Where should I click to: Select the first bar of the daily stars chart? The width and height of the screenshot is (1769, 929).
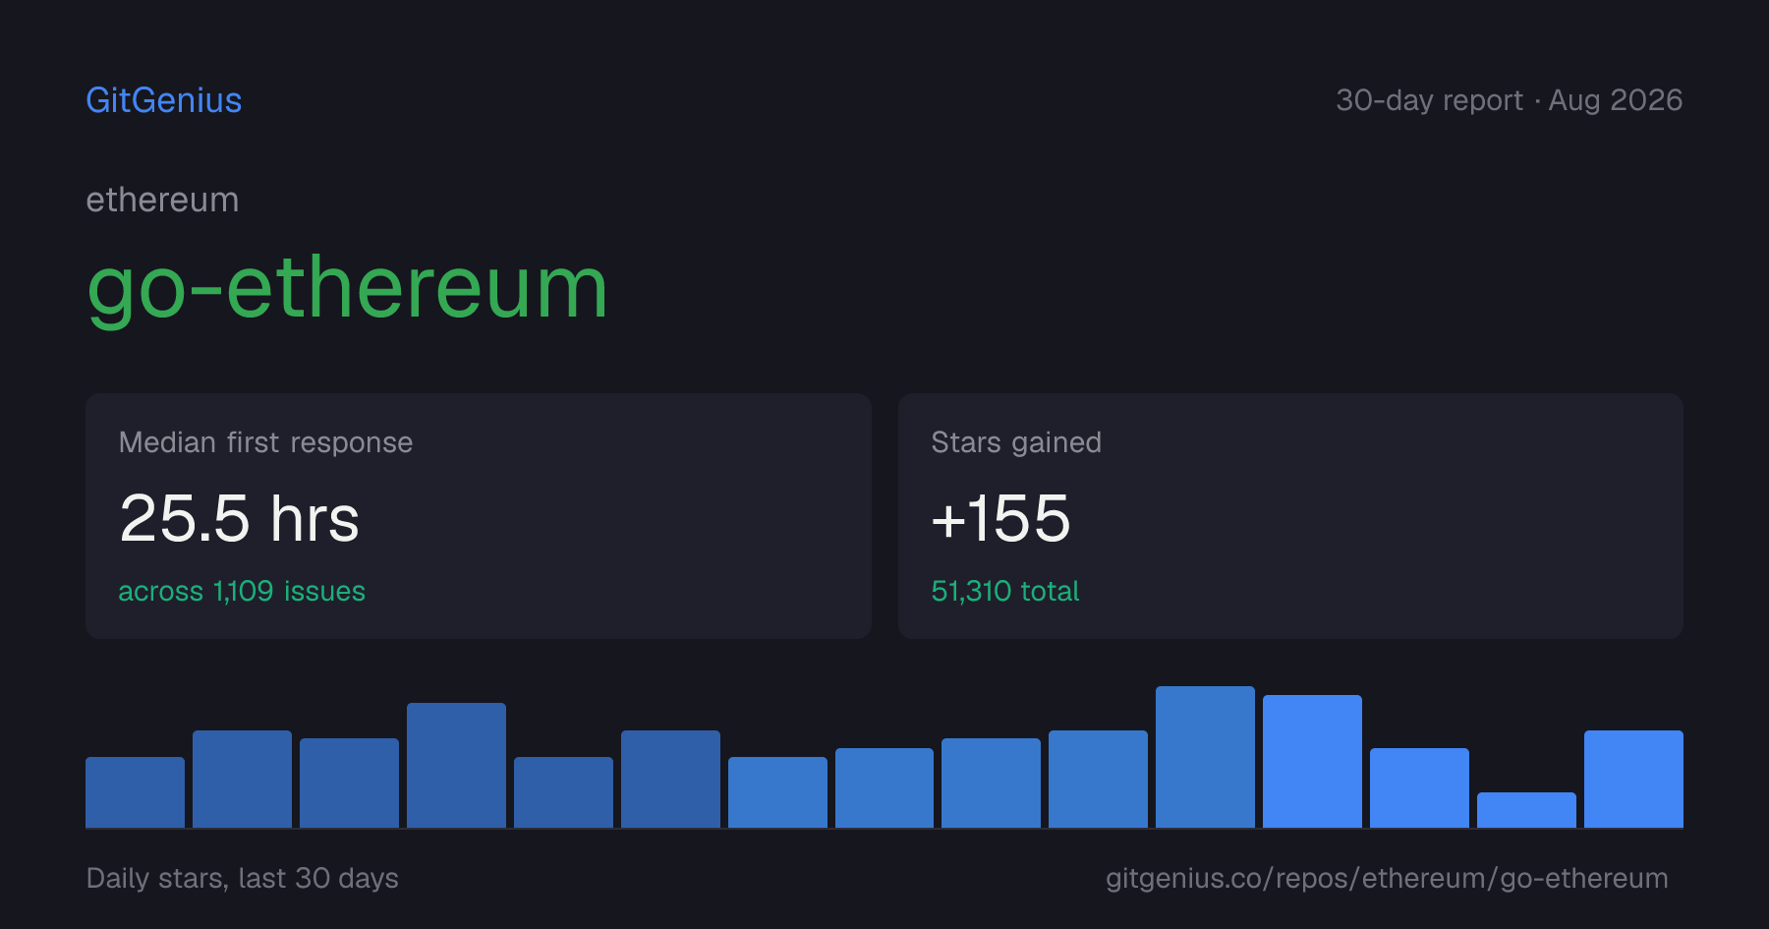(135, 792)
